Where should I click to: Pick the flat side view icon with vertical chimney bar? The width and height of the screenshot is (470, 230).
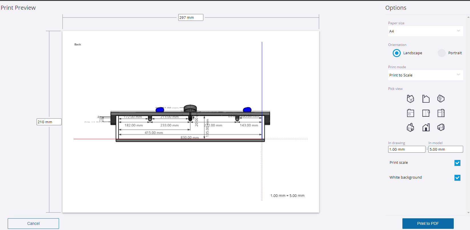click(x=441, y=113)
